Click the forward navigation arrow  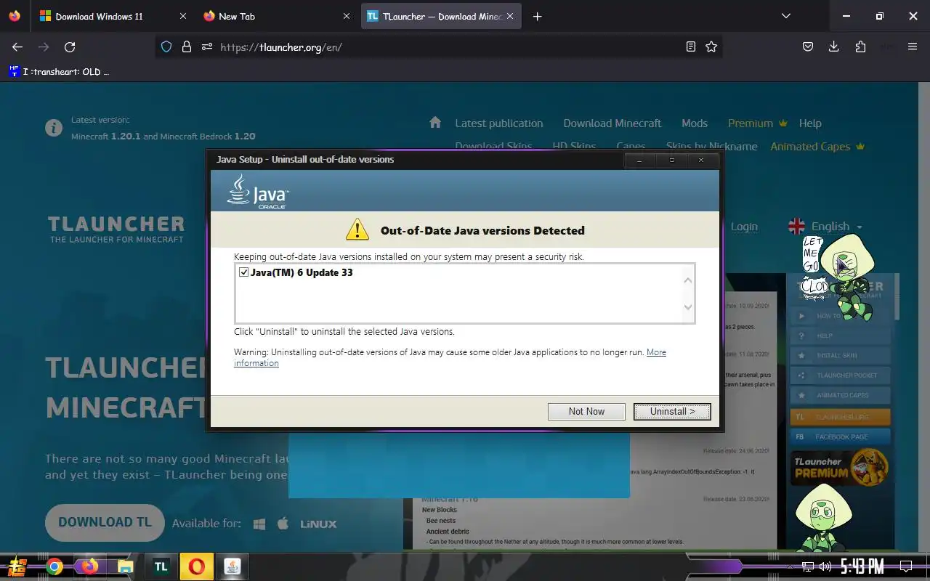click(44, 46)
